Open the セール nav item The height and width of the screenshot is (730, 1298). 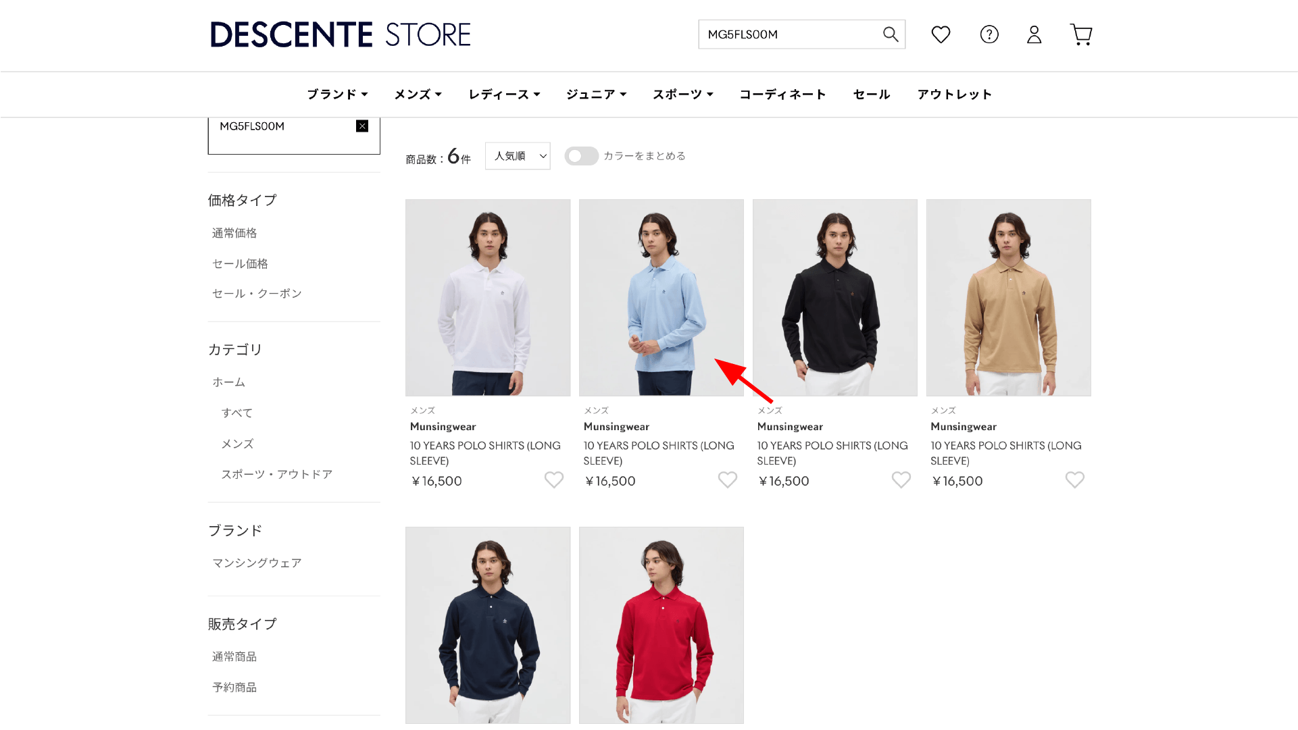(x=872, y=95)
